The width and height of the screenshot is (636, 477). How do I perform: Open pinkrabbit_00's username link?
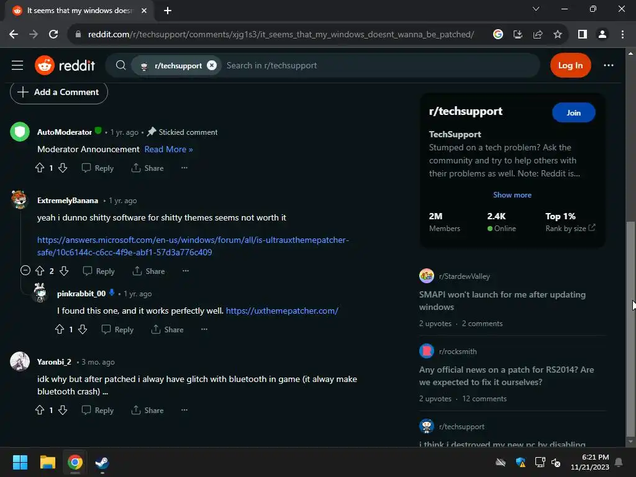tap(81, 293)
